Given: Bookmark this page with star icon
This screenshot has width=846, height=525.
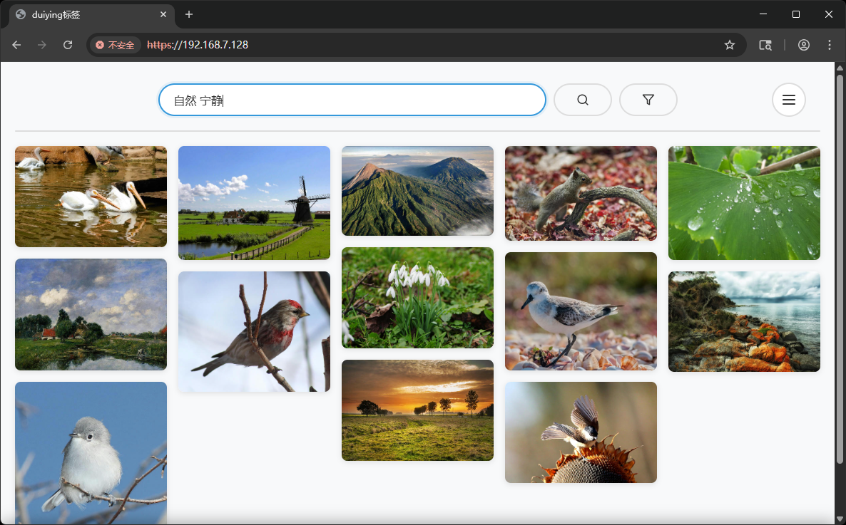Looking at the screenshot, I should (x=729, y=45).
